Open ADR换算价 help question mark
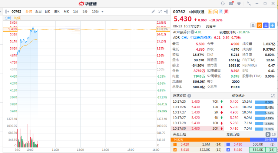Screen dimensions: 278x153 click(x=192, y=32)
